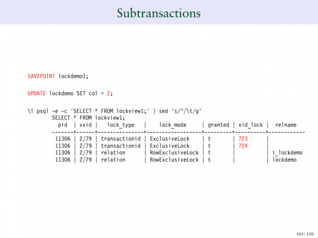Click the vxid column header
318x238 pixels.
85,125
